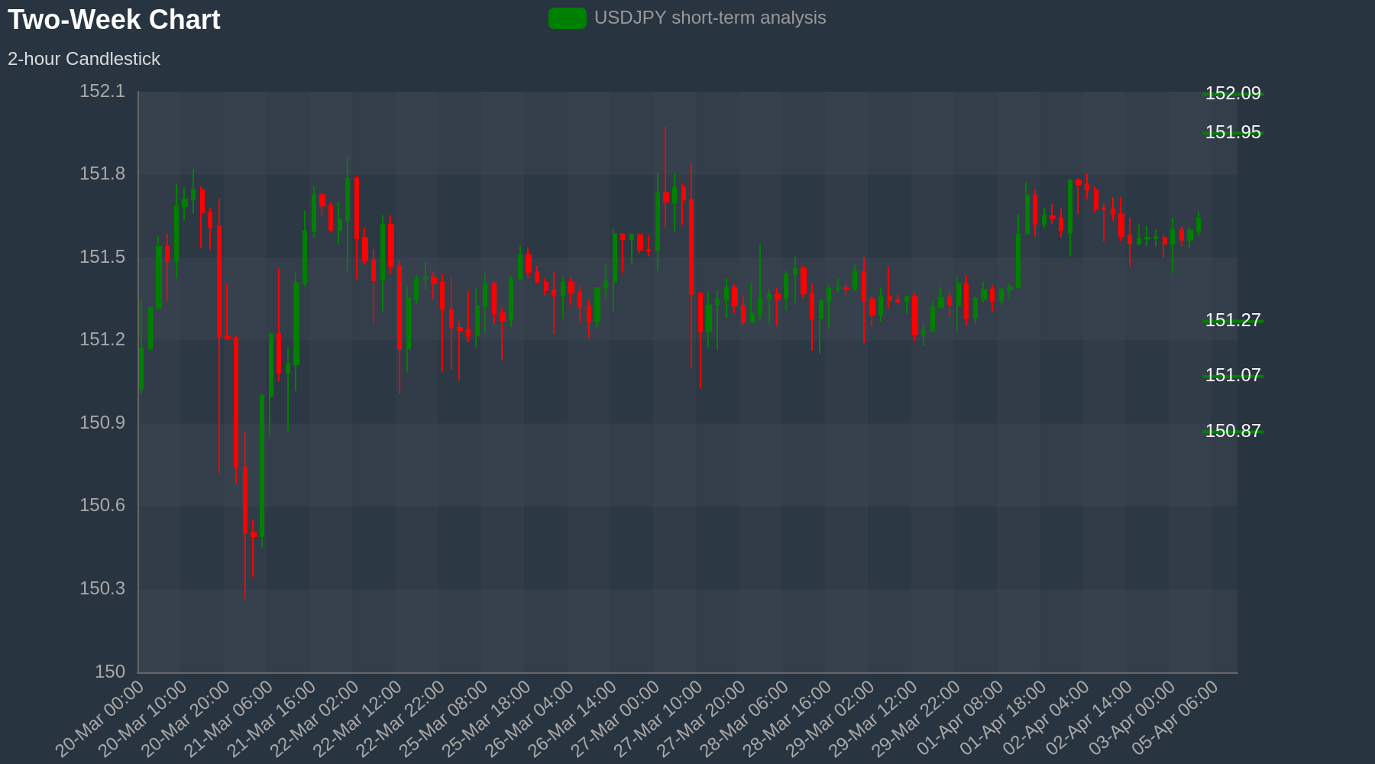Click the 21-Mar 06:00 x-axis label
Image resolution: width=1375 pixels, height=764 pixels.
229,720
